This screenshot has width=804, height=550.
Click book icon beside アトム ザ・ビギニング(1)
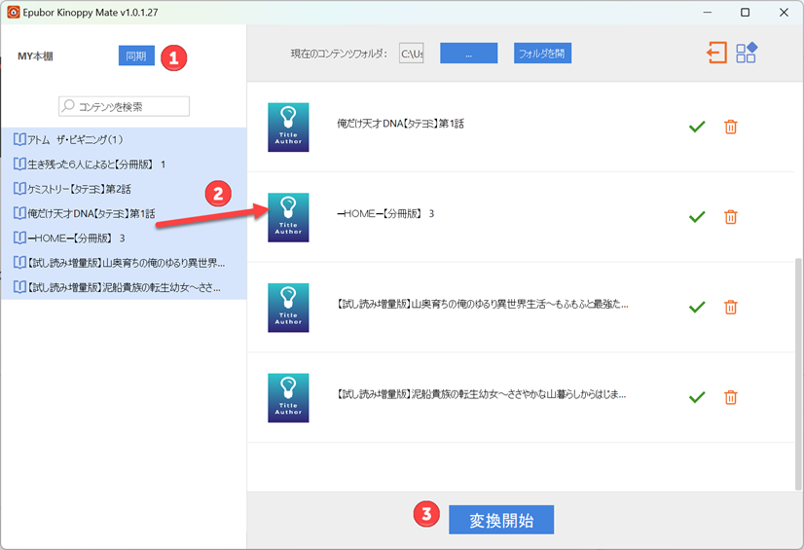pyautogui.click(x=19, y=139)
